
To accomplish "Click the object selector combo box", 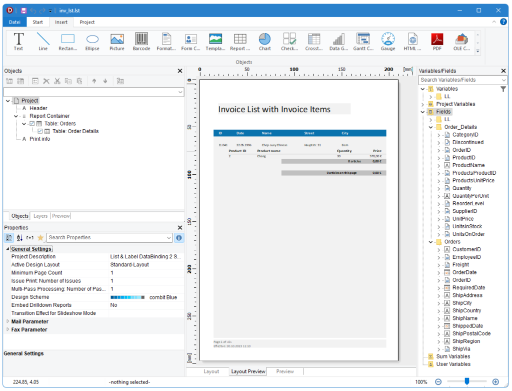I will (x=93, y=92).
